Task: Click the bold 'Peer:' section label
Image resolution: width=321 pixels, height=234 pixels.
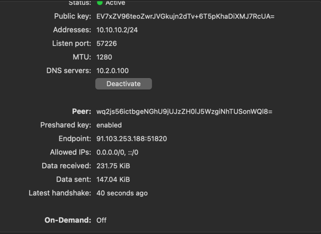Action: [82, 111]
